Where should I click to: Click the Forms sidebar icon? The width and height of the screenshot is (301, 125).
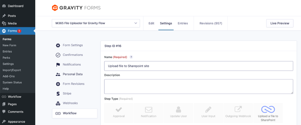4,31
